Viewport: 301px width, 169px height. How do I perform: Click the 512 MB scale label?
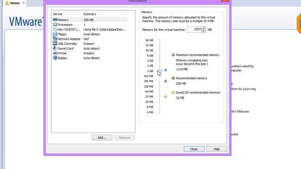(x=149, y=76)
